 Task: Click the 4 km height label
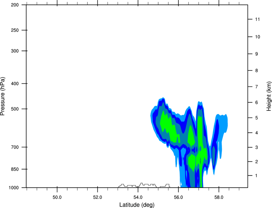tap(257, 133)
